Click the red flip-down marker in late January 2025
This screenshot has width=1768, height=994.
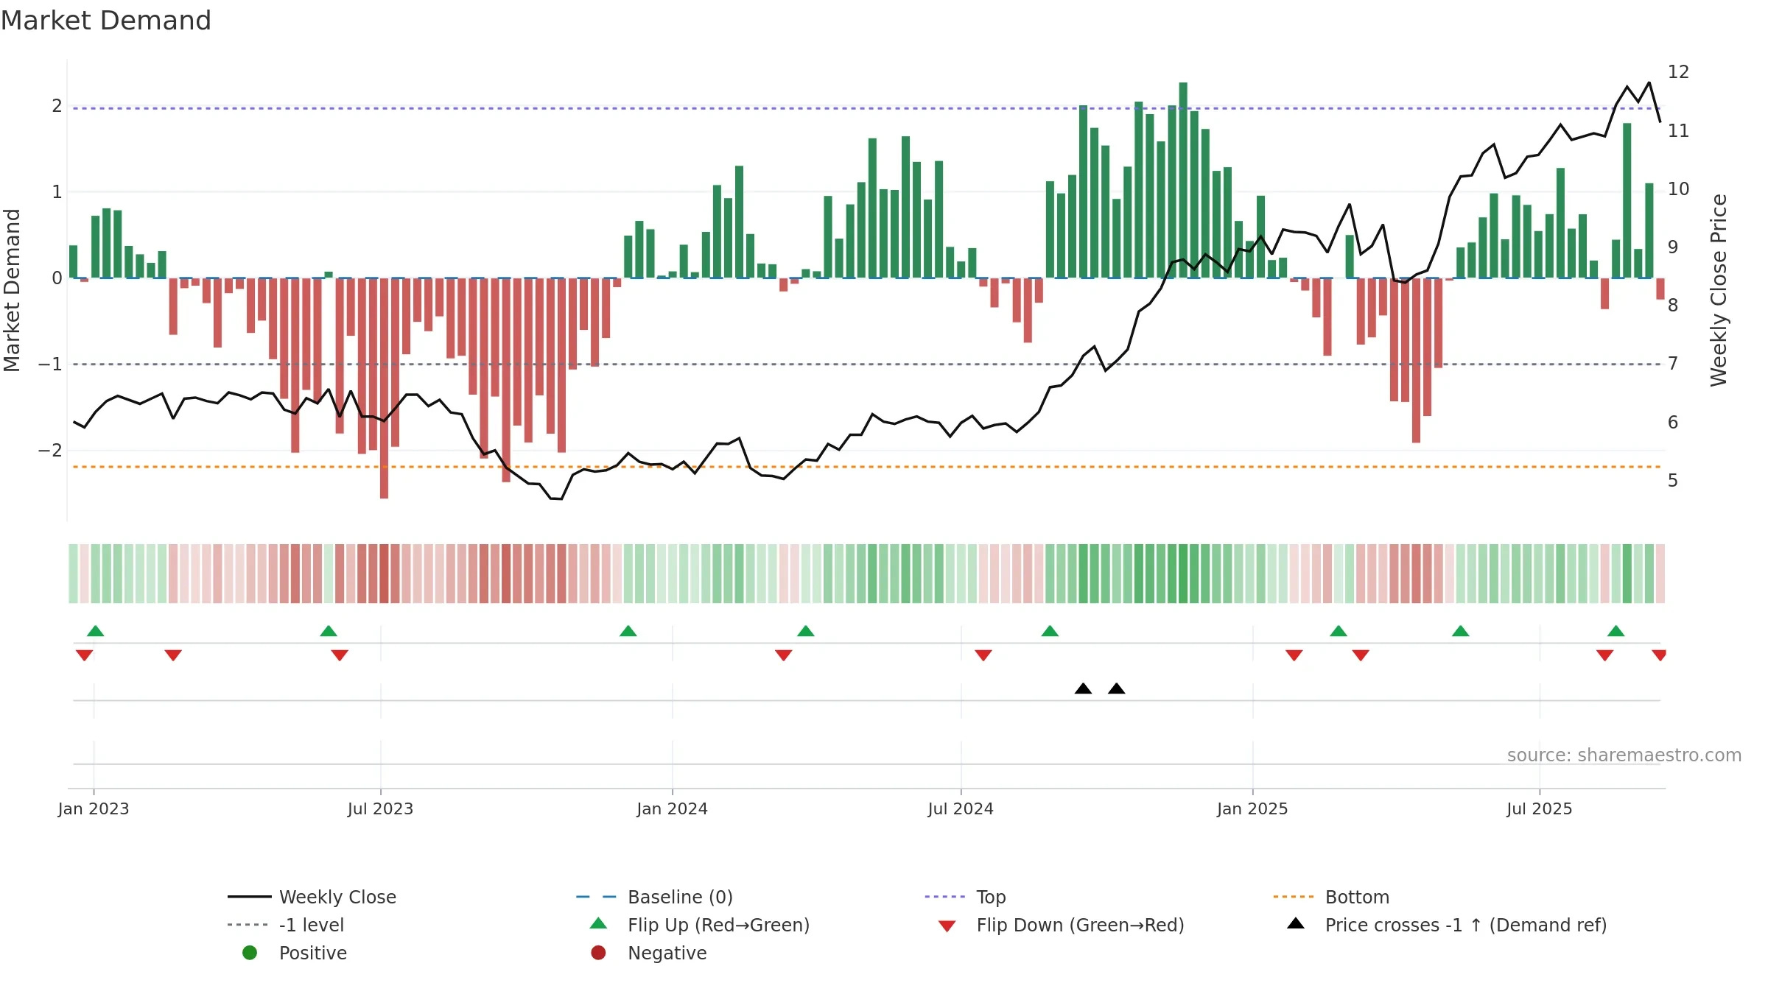coord(1294,655)
